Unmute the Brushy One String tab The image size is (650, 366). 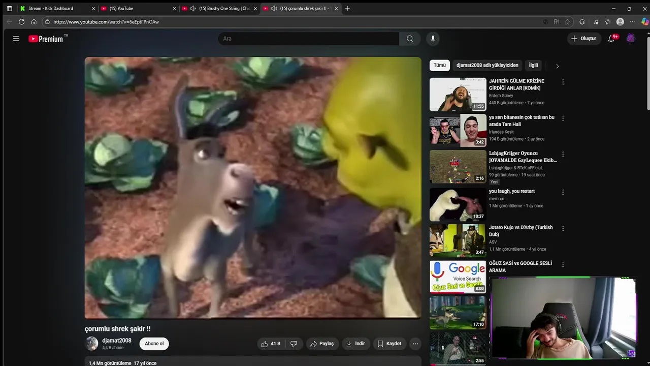[193, 8]
